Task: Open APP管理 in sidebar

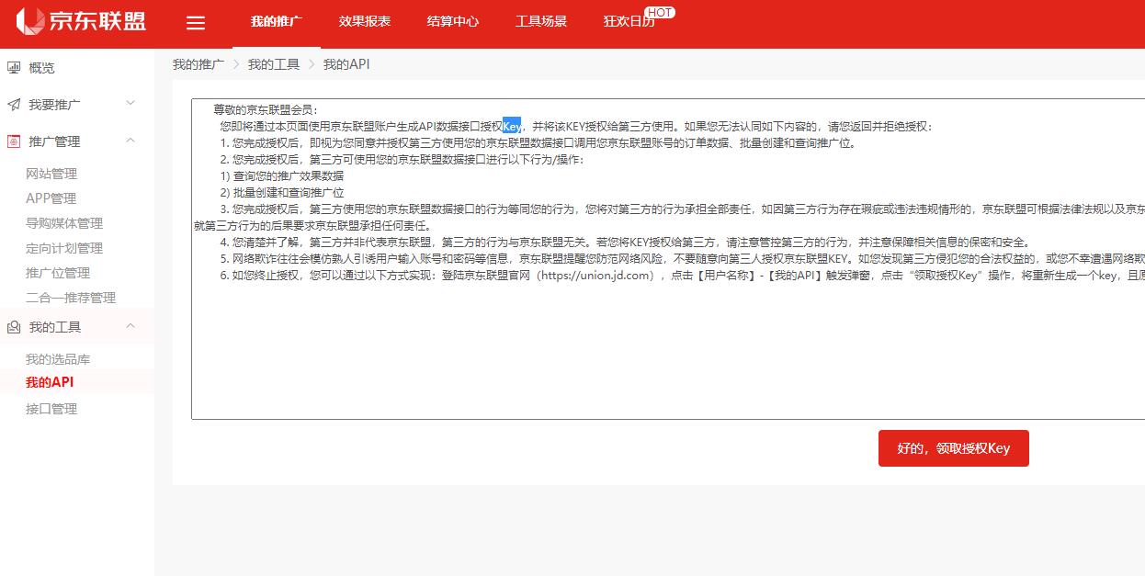Action: (51, 198)
